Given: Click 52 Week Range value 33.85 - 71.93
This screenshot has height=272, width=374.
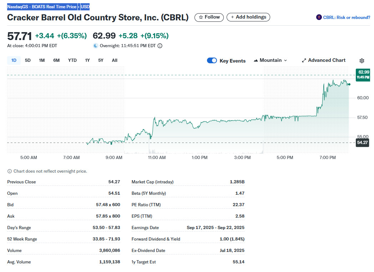Looking at the screenshot, I should coord(106,239).
